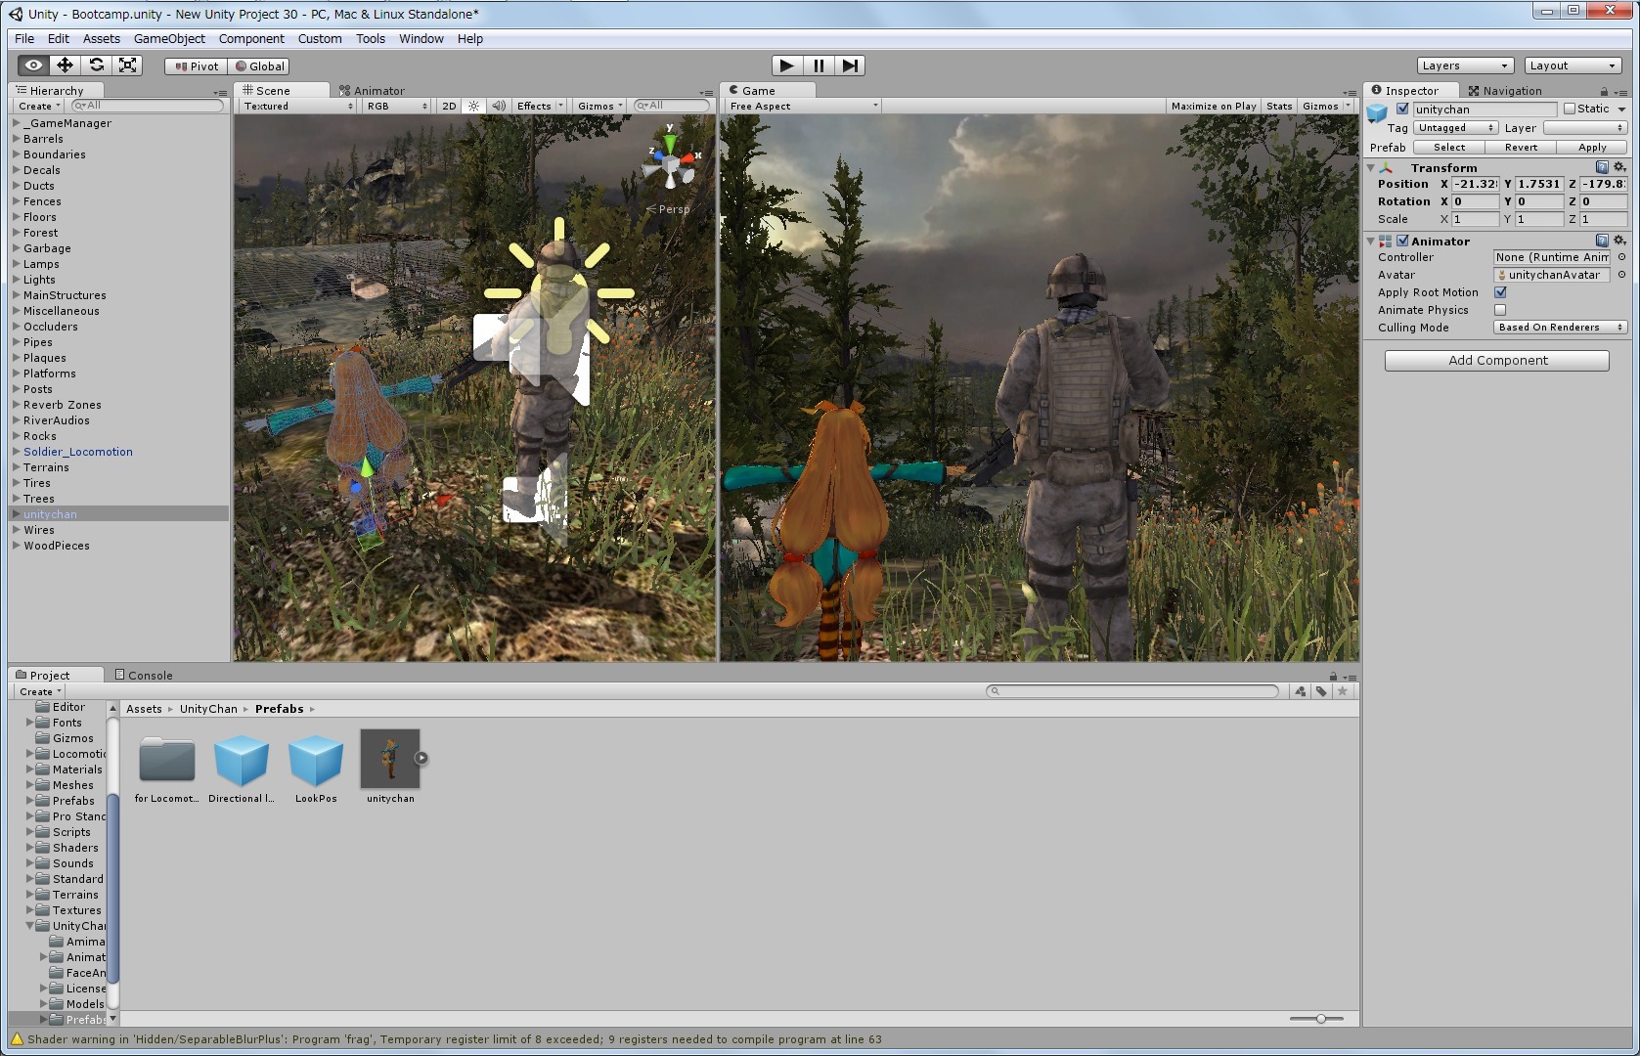Toggle scene audio speaker icon
1640x1056 pixels.
click(499, 106)
